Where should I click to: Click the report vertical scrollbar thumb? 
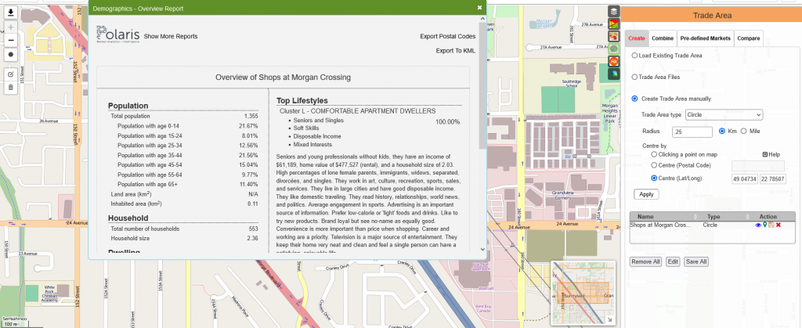pos(482,85)
